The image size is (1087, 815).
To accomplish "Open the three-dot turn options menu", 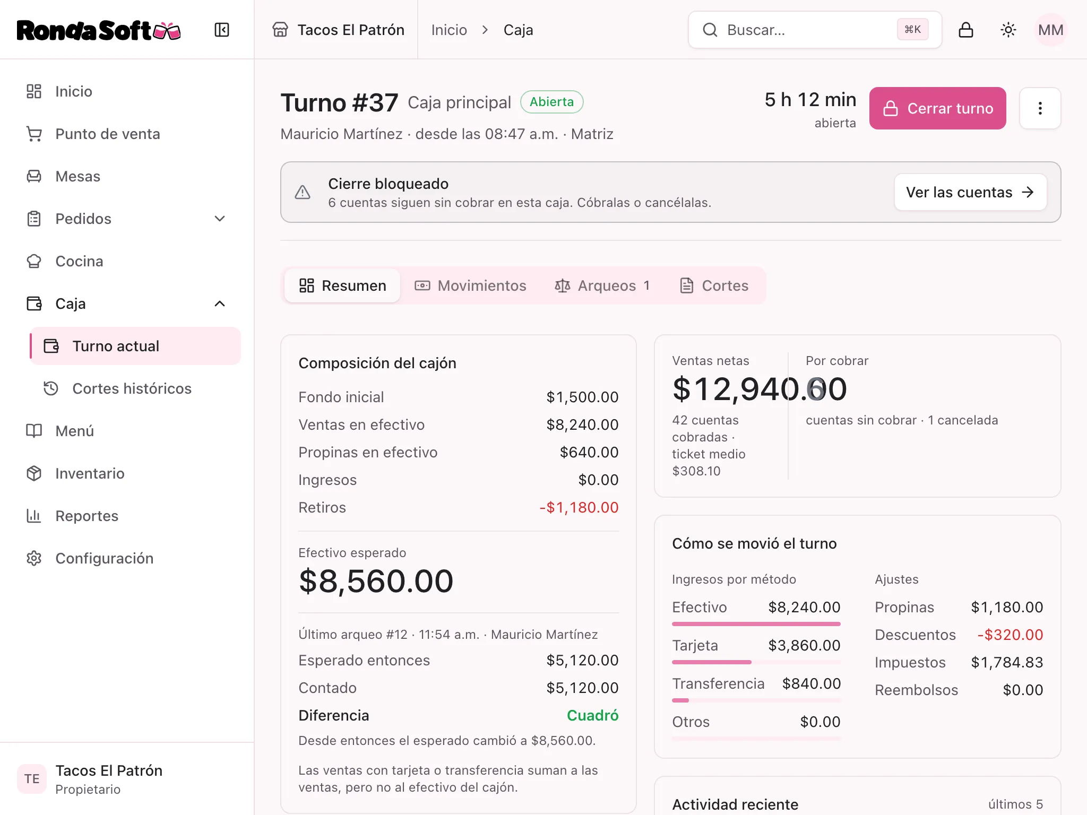I will [x=1040, y=108].
